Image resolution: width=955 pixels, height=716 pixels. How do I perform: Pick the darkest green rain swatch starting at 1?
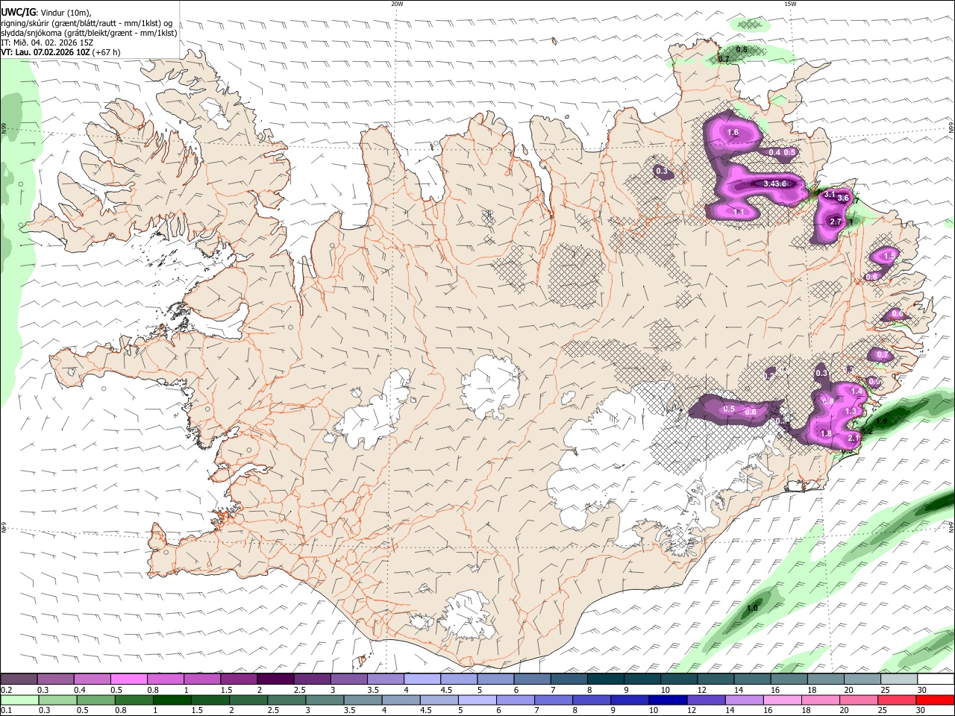tap(172, 700)
